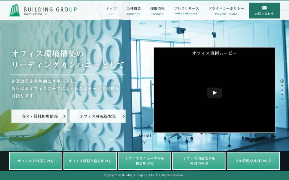Click the BUILDING GROUP logo text
Screen dimensions: 289x180
50,9
